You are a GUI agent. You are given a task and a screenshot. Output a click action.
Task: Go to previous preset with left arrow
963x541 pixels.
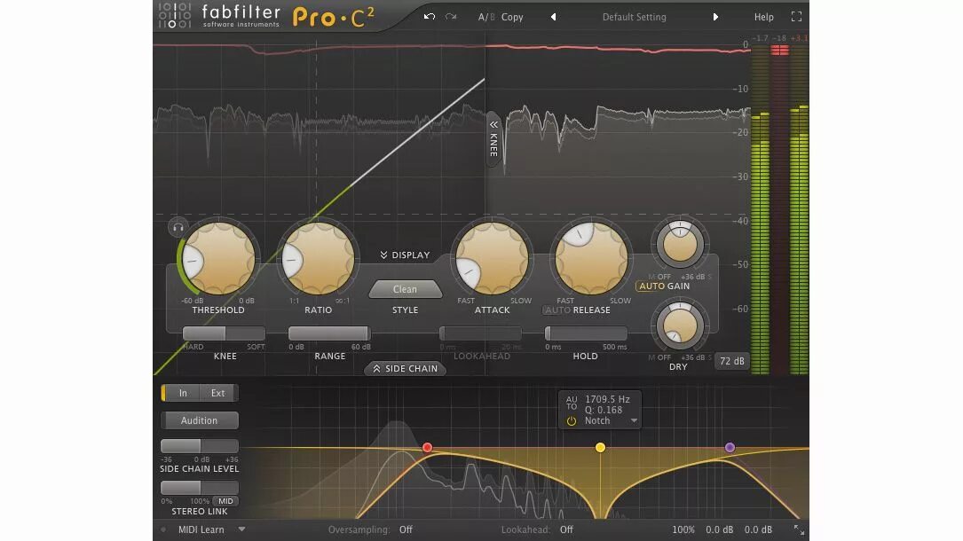pyautogui.click(x=553, y=17)
